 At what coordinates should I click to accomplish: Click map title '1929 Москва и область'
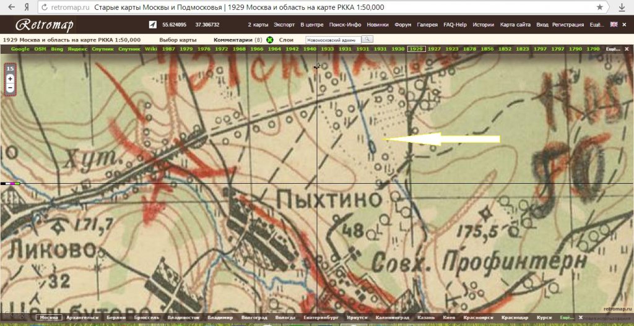[72, 40]
